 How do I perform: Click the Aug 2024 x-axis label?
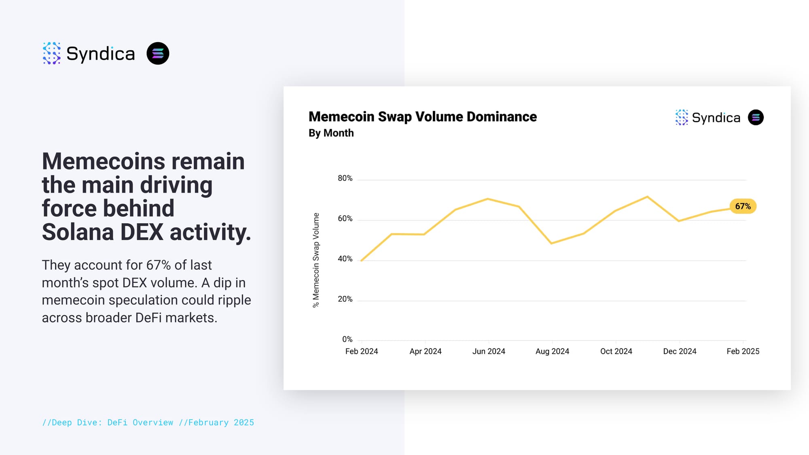pos(552,351)
